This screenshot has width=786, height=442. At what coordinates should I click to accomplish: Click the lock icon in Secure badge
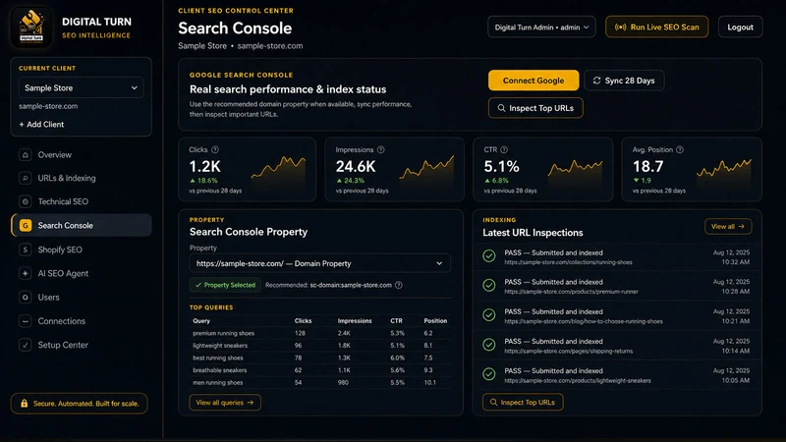(24, 404)
